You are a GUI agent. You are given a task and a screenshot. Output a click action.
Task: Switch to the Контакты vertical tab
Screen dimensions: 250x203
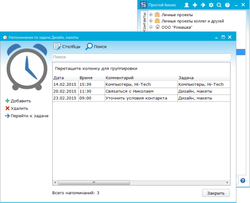tap(144, 21)
